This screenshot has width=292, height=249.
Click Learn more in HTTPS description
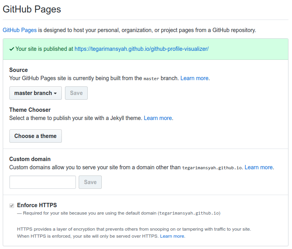tap(172, 236)
